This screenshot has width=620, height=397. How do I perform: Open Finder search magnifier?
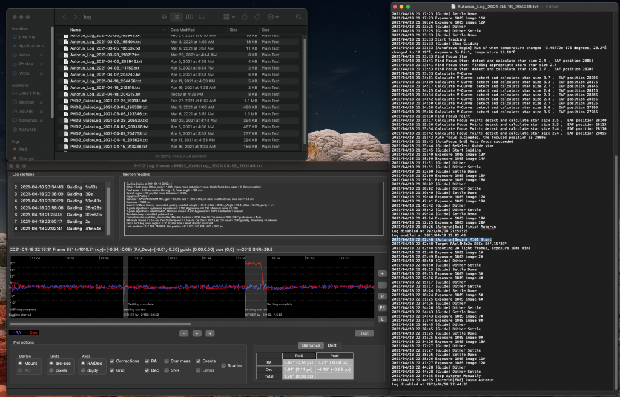[x=298, y=17]
